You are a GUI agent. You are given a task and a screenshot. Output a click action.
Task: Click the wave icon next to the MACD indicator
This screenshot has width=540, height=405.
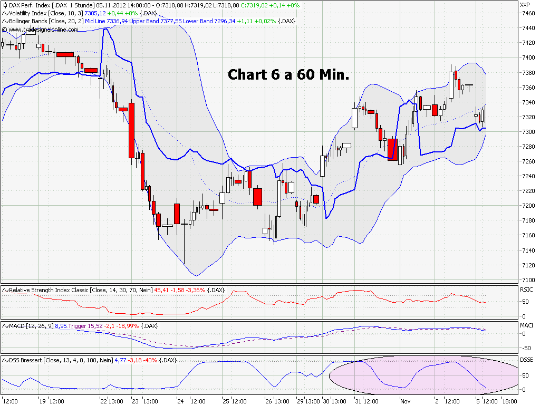(4, 326)
